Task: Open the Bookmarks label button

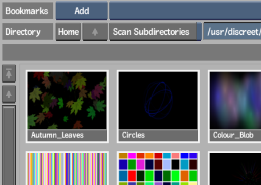Action: pyautogui.click(x=28, y=11)
